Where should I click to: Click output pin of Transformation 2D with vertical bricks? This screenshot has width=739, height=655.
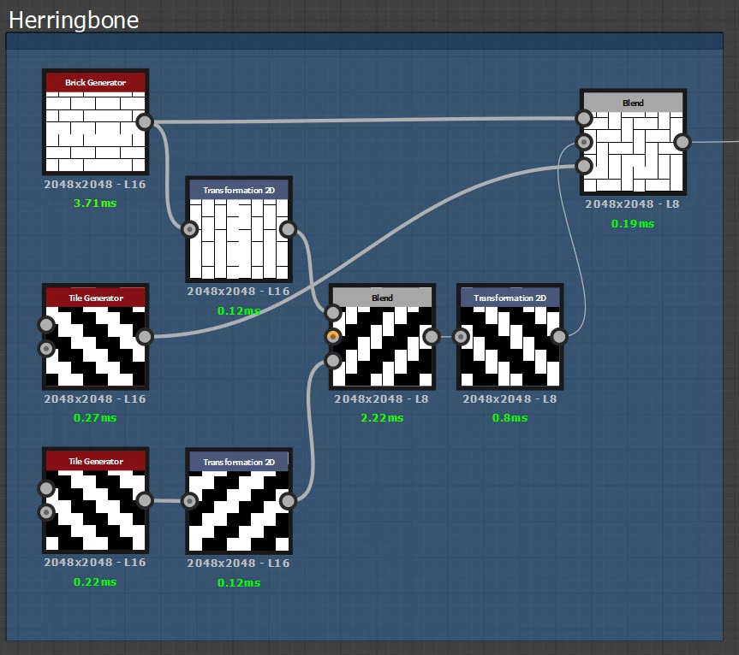288,229
